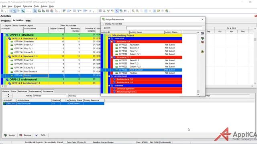Viewport: 257px width, 144px height.
Task: Click the stepper up arrow beside Activity field
Action: pyautogui.click(x=8, y=95)
